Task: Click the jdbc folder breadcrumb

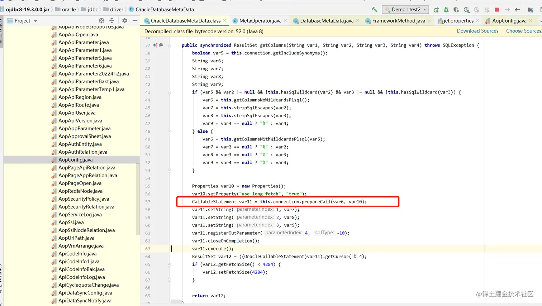Action: pos(89,10)
